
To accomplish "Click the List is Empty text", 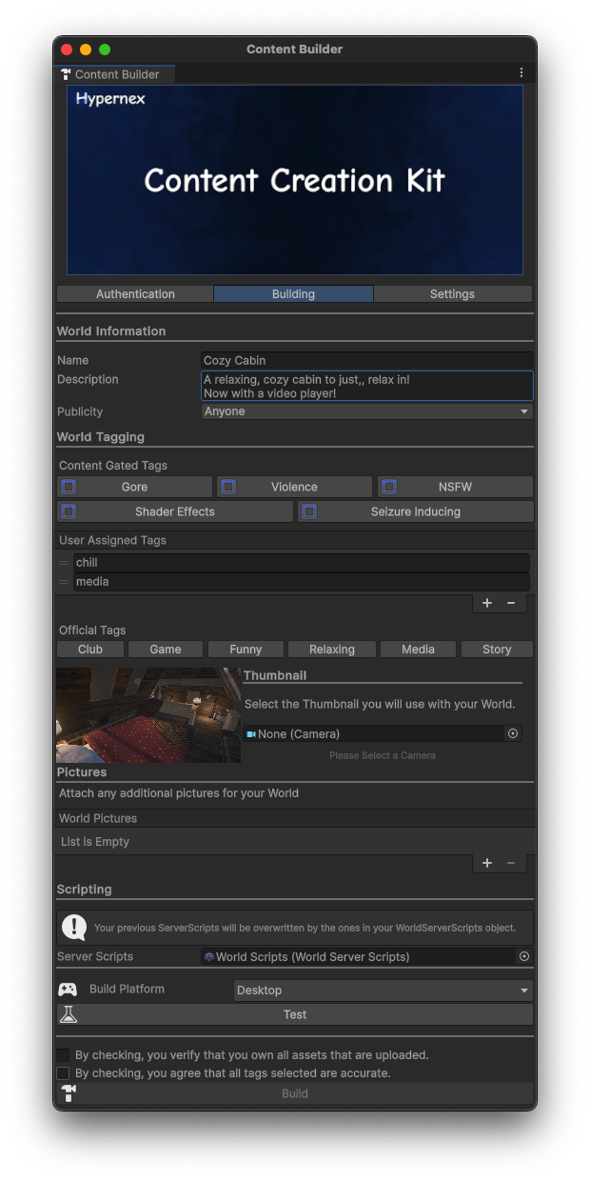I will [x=95, y=842].
